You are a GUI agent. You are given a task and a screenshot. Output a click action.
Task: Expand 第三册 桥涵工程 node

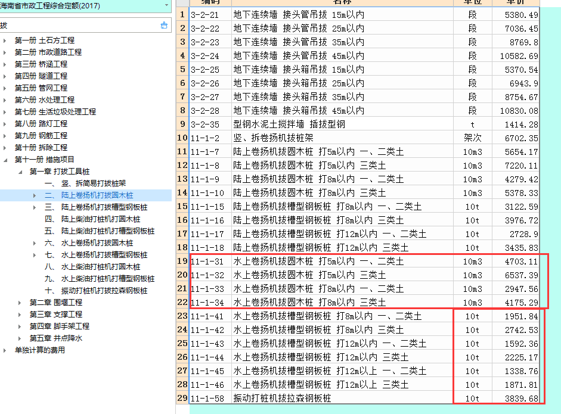coord(5,64)
